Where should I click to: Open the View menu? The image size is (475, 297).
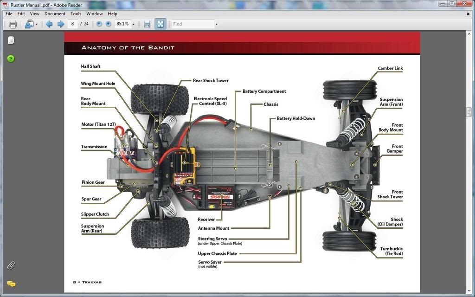[x=34, y=13]
